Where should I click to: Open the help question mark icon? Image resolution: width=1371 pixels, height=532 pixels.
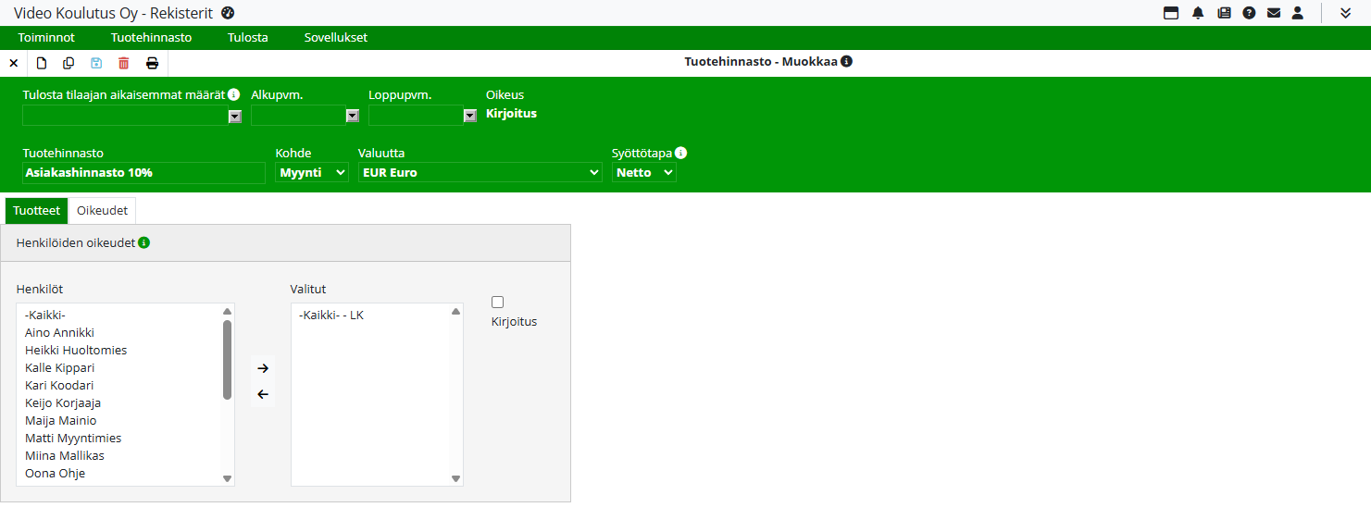1249,13
